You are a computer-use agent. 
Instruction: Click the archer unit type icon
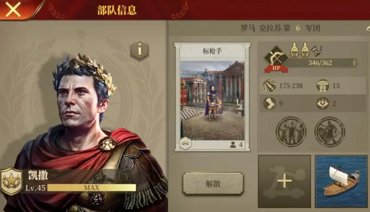(276, 58)
